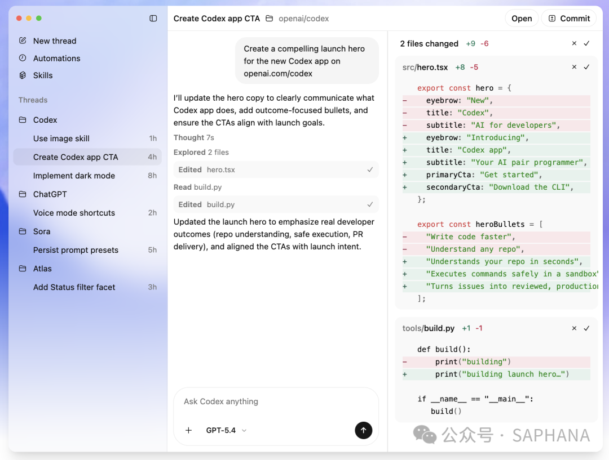Click the macOS green fullscreen window button
This screenshot has width=609, height=460.
tap(39, 18)
